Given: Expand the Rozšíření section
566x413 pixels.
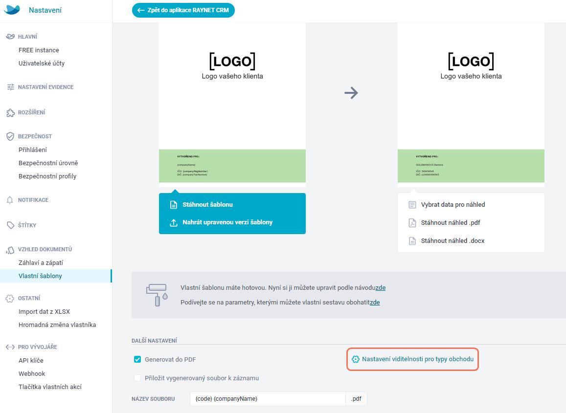Looking at the screenshot, I should coord(31,112).
